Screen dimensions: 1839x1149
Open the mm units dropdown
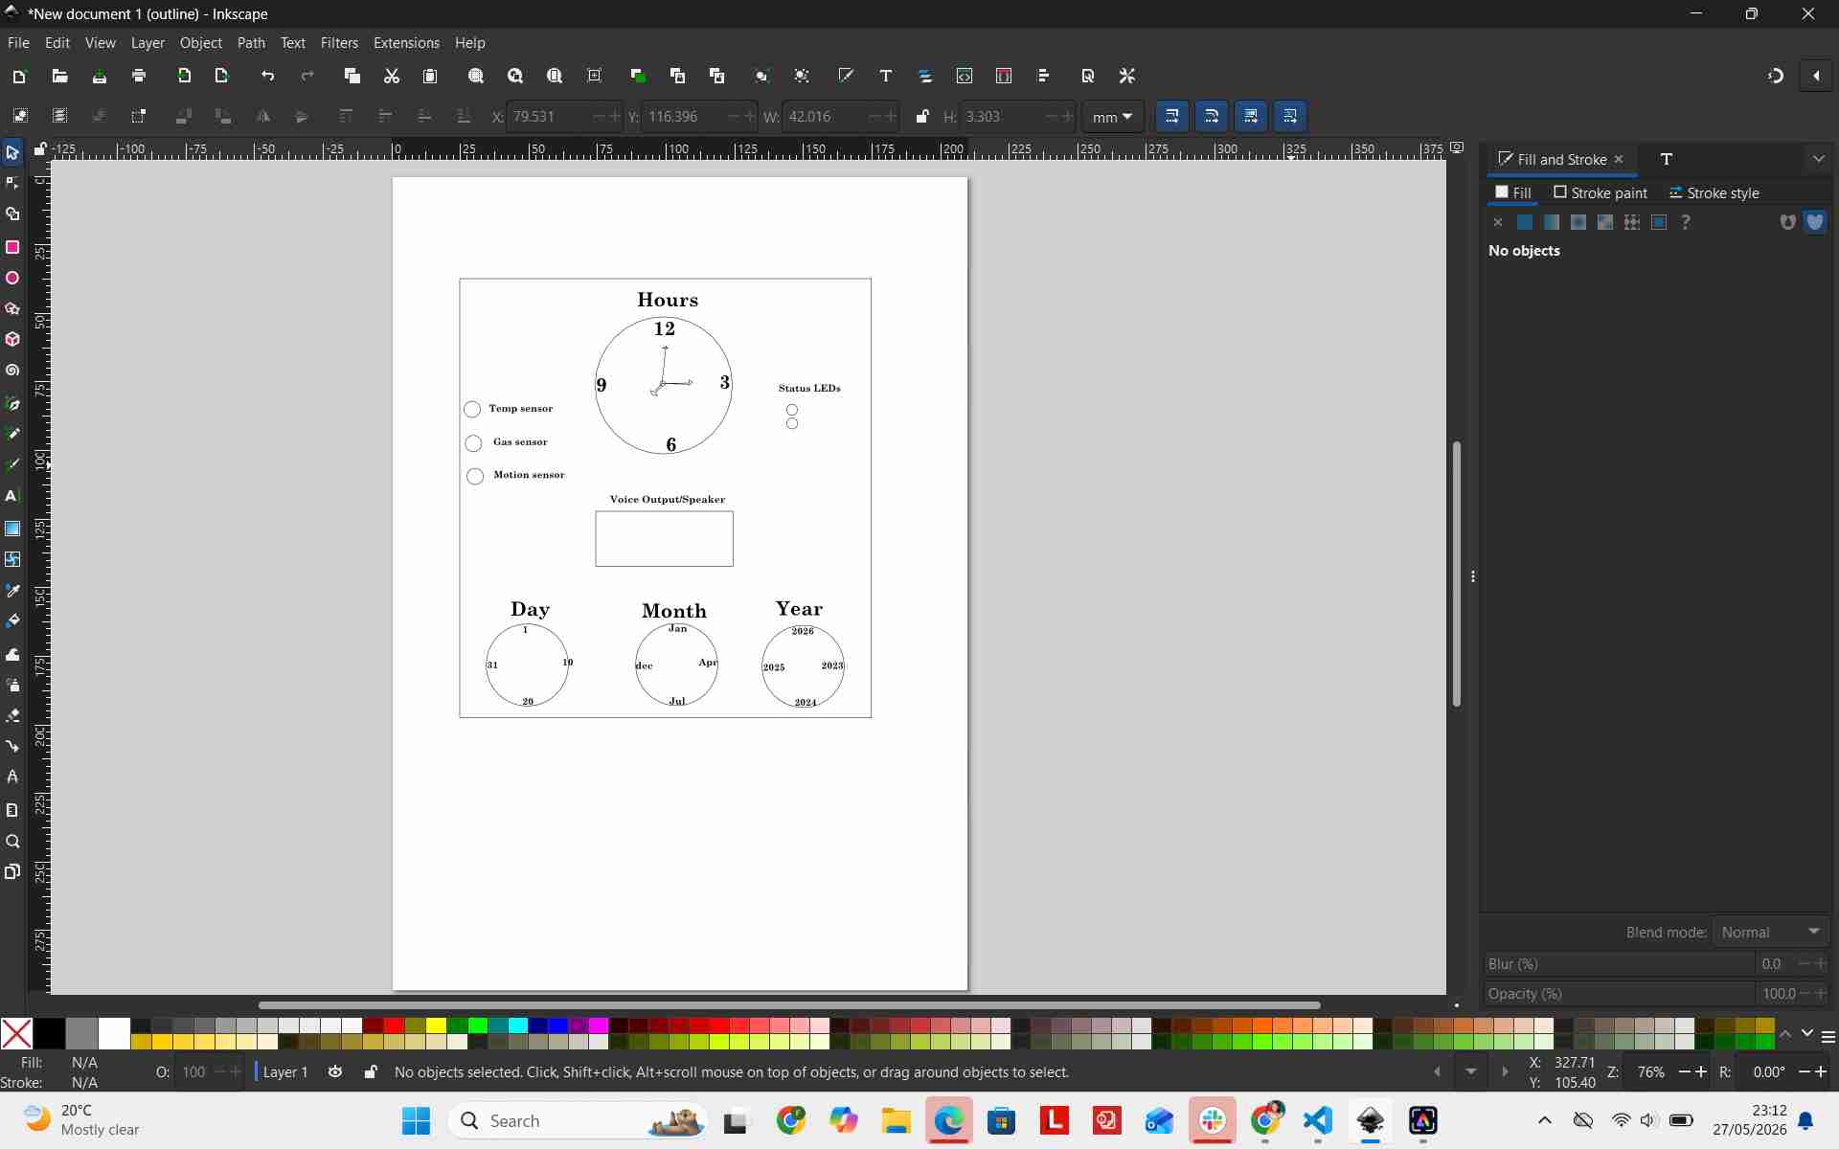pos(1113,117)
